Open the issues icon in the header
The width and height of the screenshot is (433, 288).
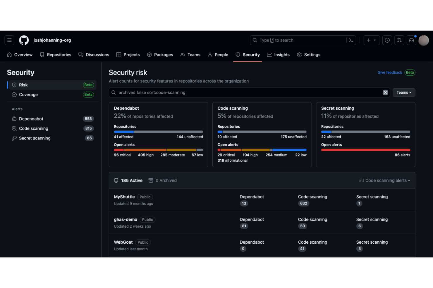pos(387,40)
